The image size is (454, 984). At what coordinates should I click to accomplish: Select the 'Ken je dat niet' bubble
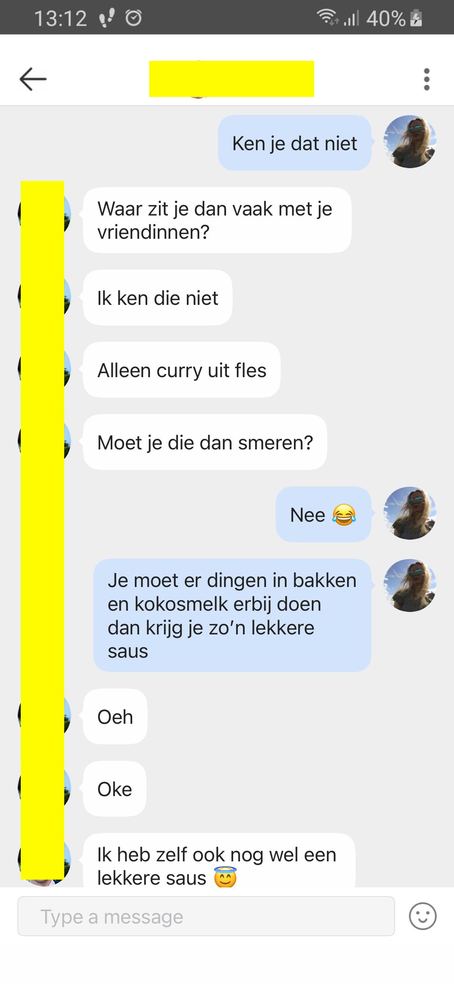pos(294,143)
